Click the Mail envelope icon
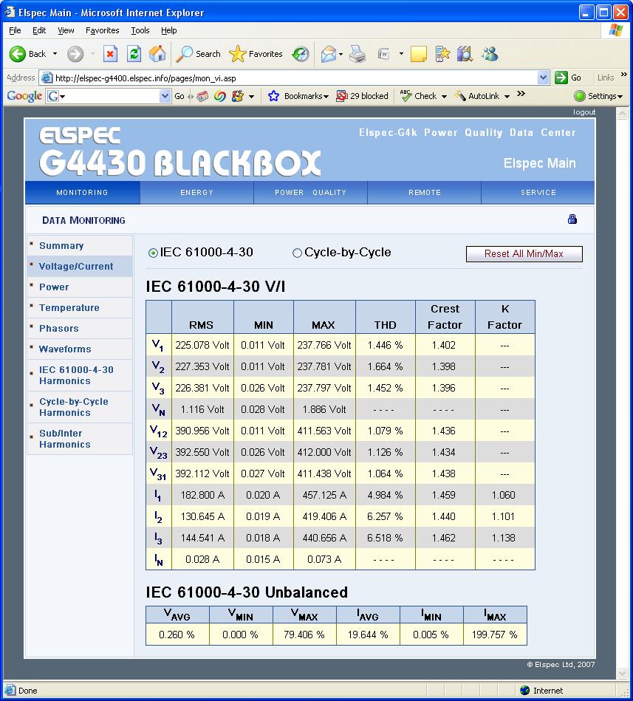The height and width of the screenshot is (701, 633). click(x=329, y=54)
